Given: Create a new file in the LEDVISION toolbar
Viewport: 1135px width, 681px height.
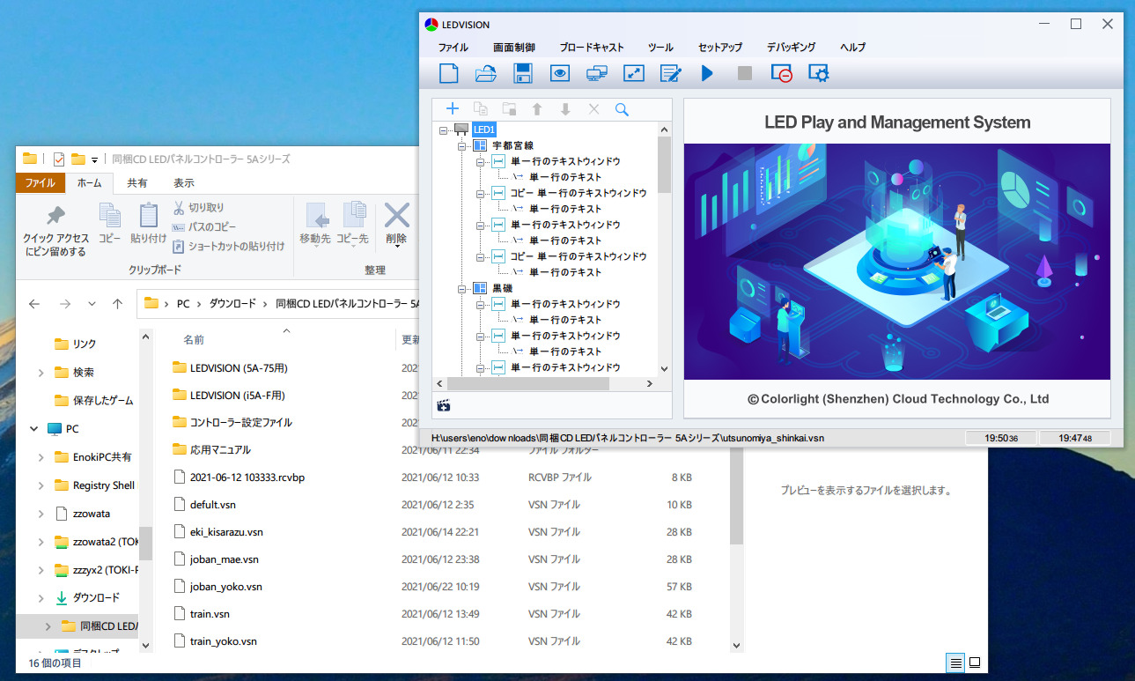Looking at the screenshot, I should point(449,74).
